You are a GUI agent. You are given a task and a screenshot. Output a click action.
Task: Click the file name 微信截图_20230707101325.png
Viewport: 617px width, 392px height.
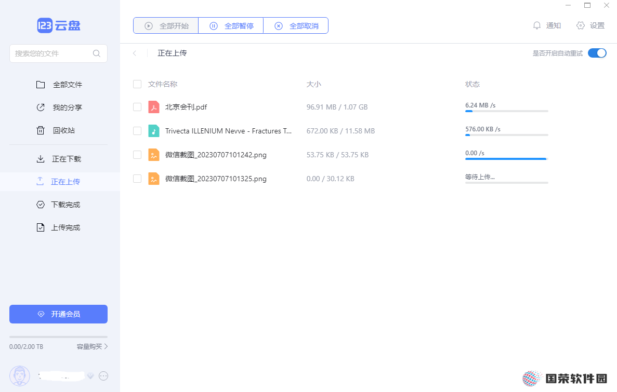coord(216,179)
